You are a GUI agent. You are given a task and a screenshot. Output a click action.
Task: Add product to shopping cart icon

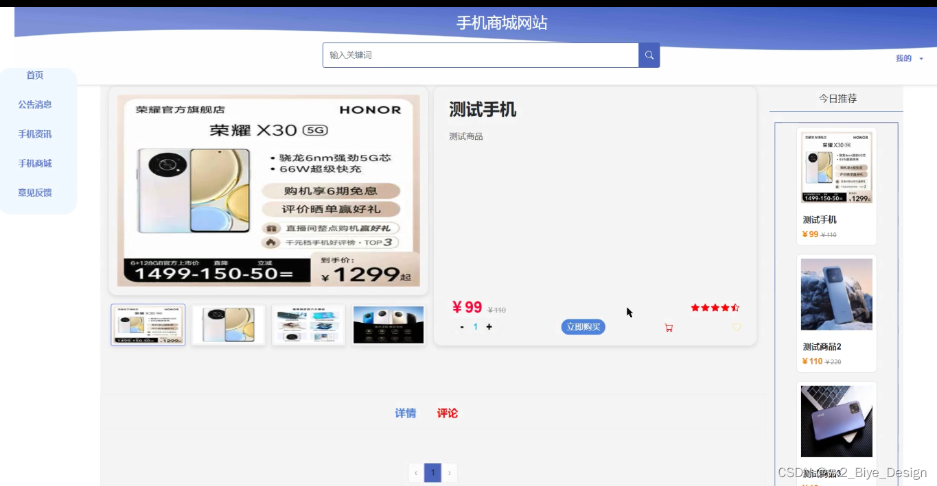(669, 328)
